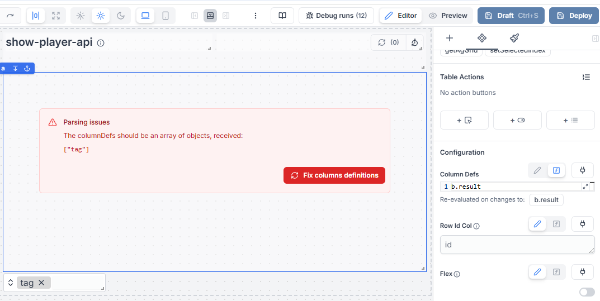Screen dimensions: 600x301
Task: Click the Row Id Col connect plug icon
Action: (583, 224)
